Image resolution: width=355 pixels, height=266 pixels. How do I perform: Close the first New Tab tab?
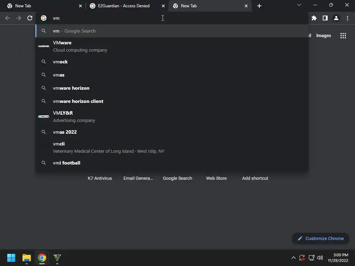[x=80, y=6]
